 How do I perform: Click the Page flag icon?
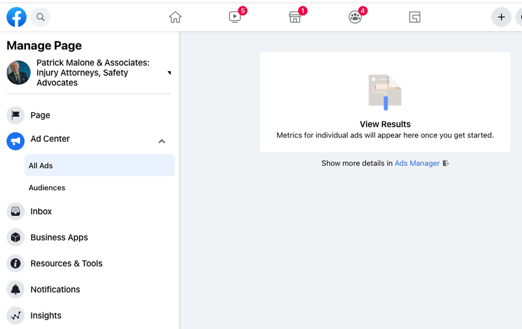click(15, 115)
